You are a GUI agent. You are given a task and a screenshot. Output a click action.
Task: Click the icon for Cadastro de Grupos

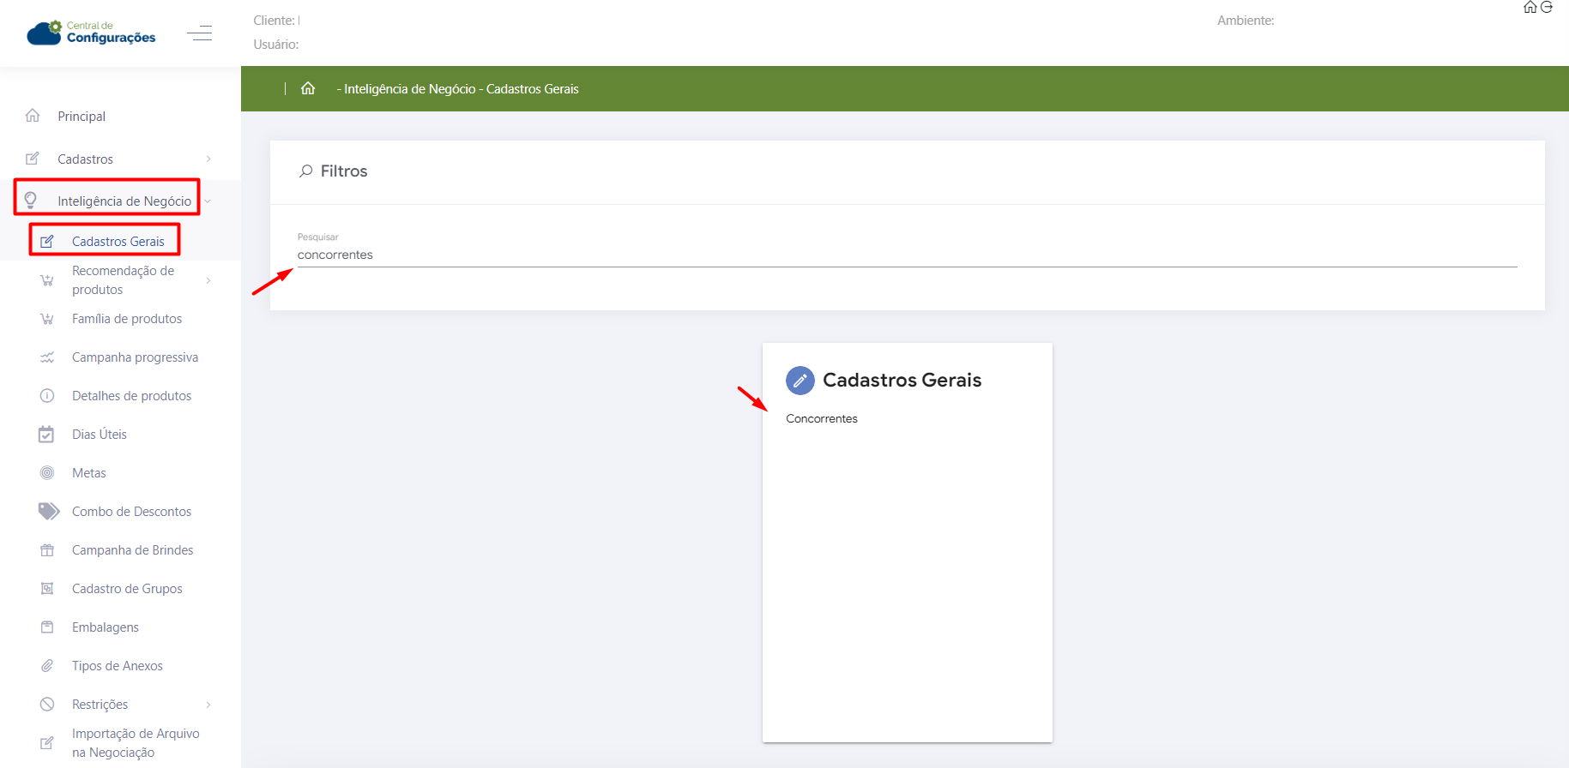coord(47,589)
